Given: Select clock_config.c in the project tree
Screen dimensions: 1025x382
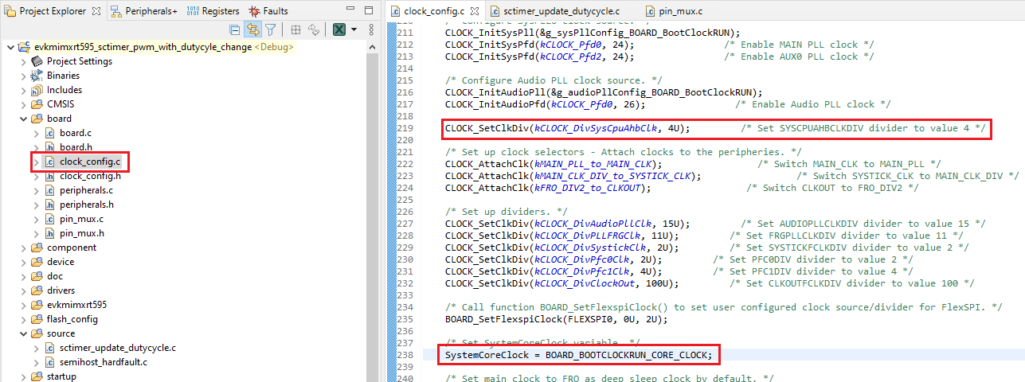Looking at the screenshot, I should point(89,162).
